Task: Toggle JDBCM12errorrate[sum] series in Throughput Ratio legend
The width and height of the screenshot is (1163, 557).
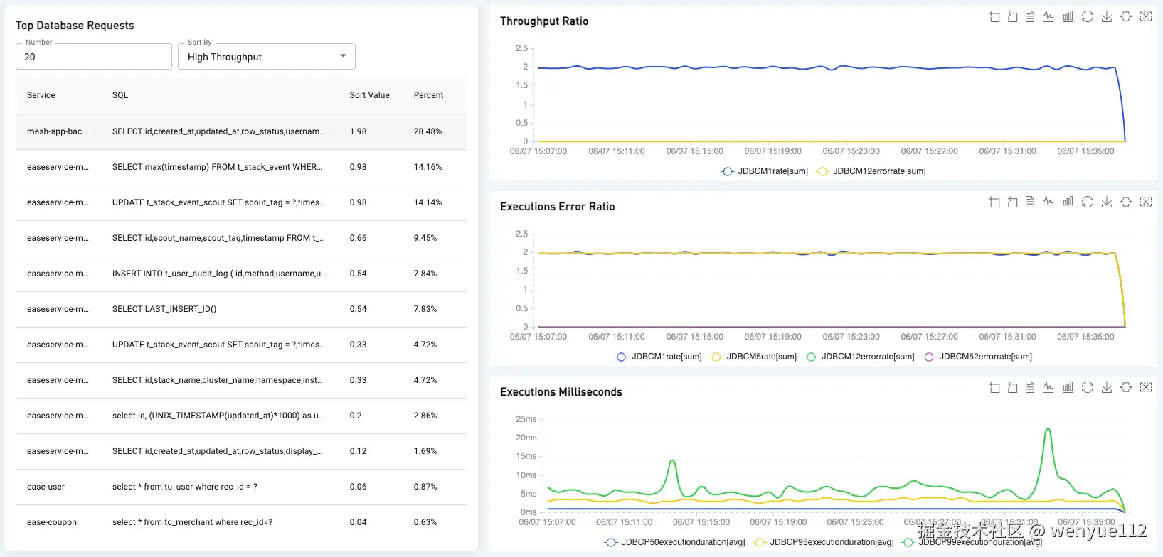Action: 872,171
